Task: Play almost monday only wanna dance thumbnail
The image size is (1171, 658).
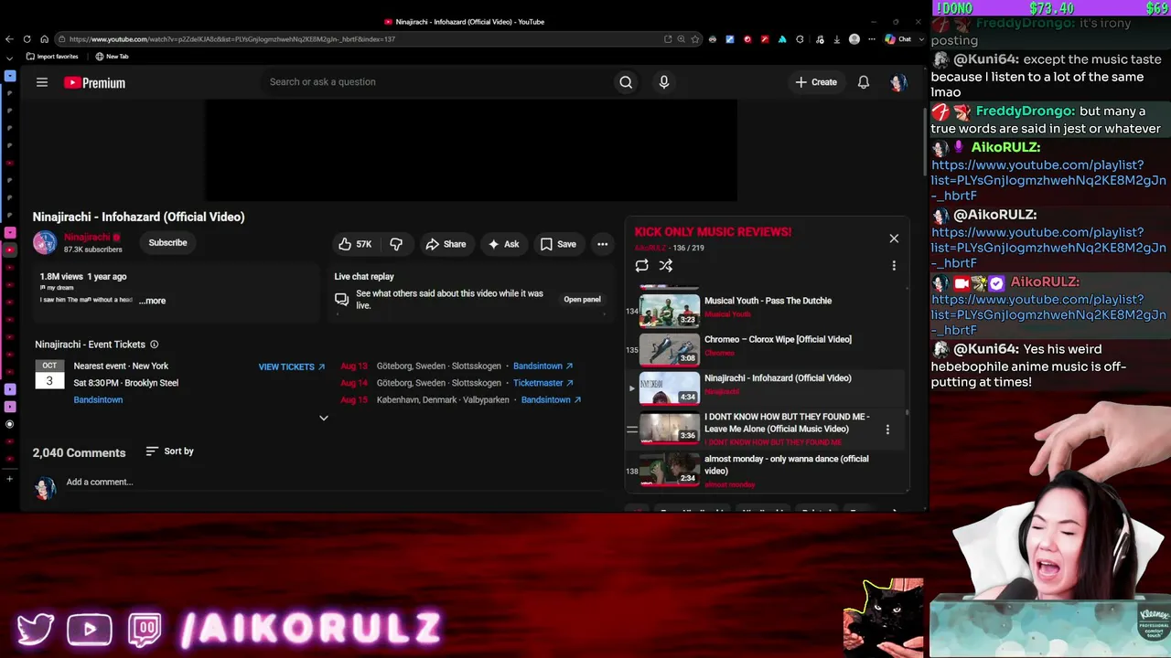Action: click(x=670, y=469)
